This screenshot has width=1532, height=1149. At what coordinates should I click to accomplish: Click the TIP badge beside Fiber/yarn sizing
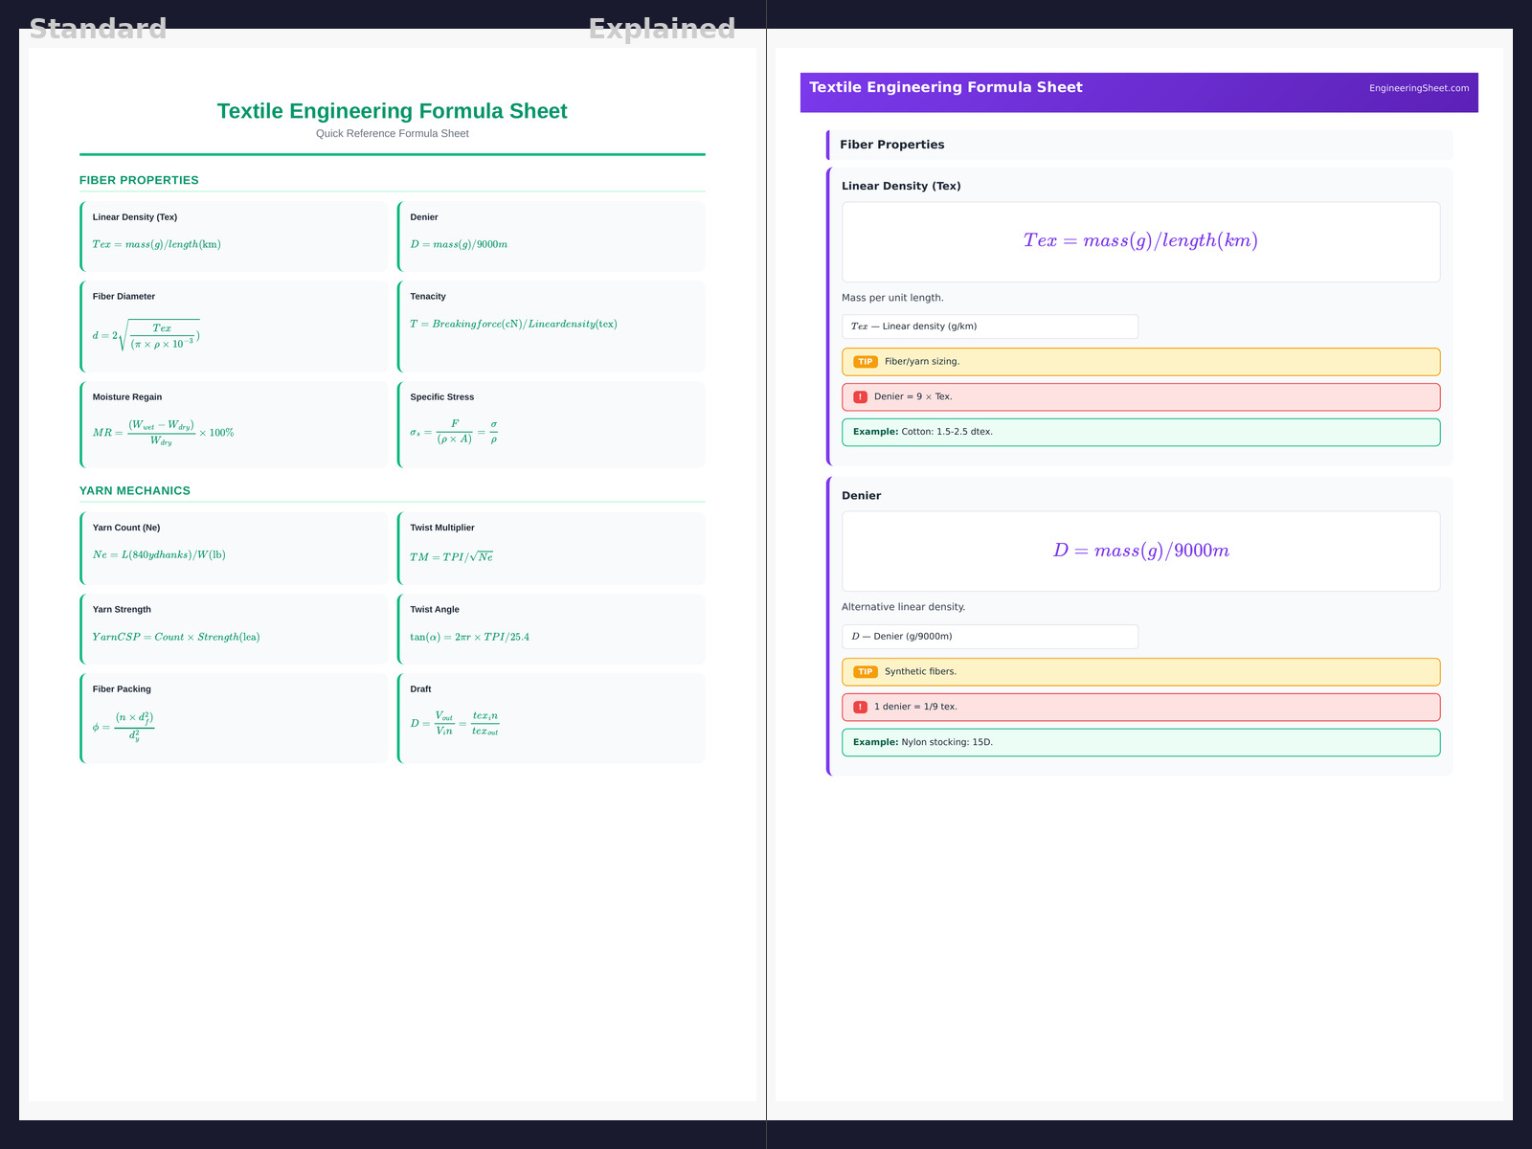pyautogui.click(x=865, y=362)
